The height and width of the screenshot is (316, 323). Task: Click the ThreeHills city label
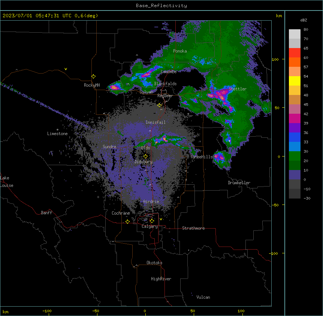tap(201, 157)
